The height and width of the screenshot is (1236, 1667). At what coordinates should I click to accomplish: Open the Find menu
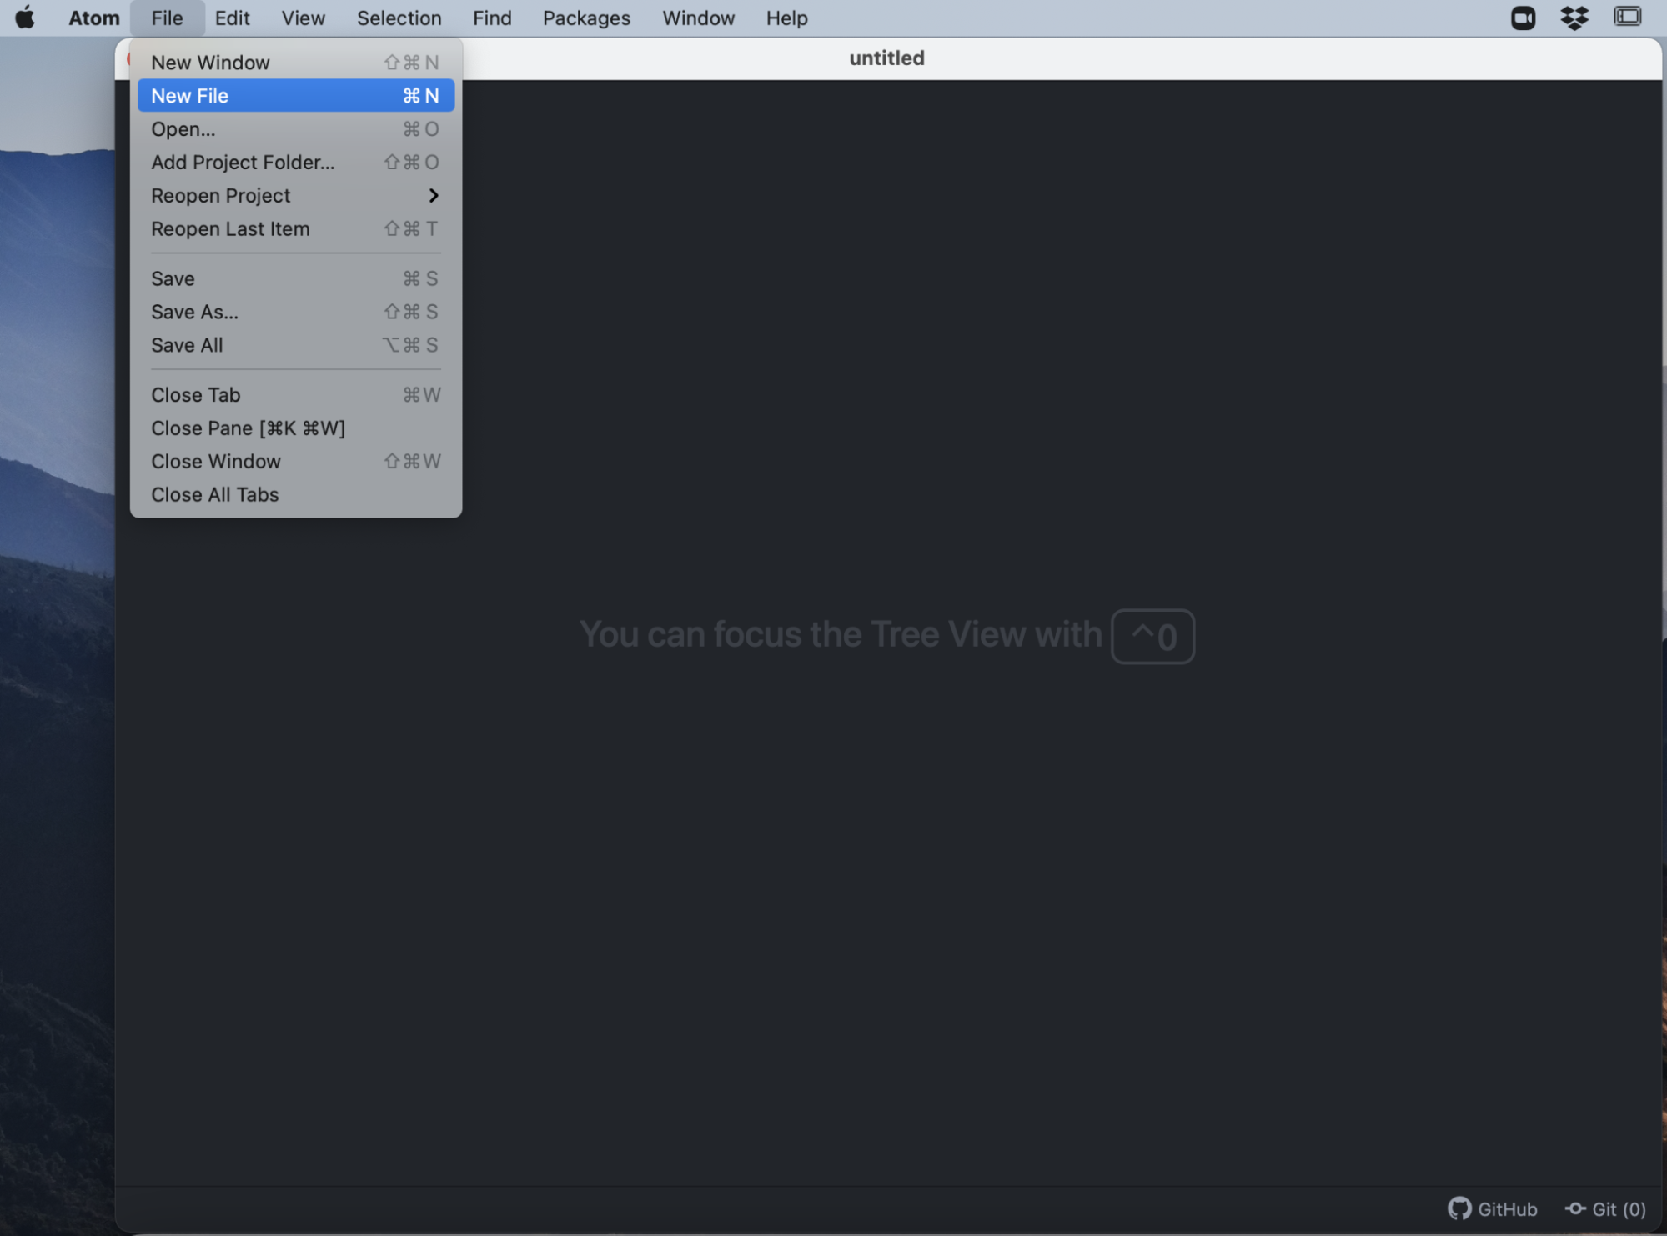point(492,18)
